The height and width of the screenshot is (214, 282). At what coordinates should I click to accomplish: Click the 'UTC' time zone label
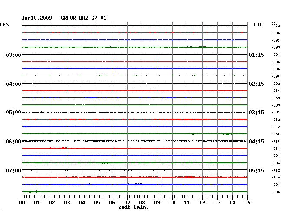coord(258,25)
